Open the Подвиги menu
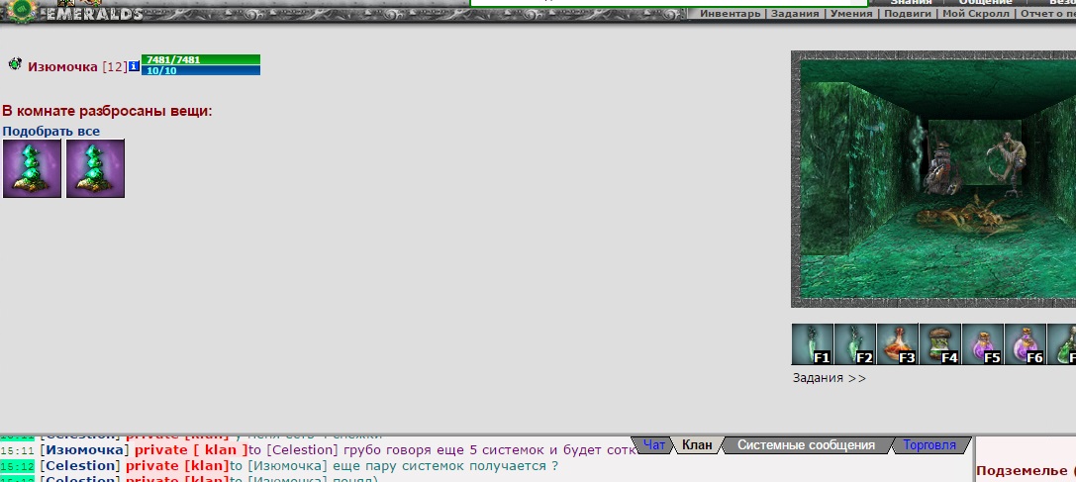This screenshot has width=1076, height=482. 907,14
